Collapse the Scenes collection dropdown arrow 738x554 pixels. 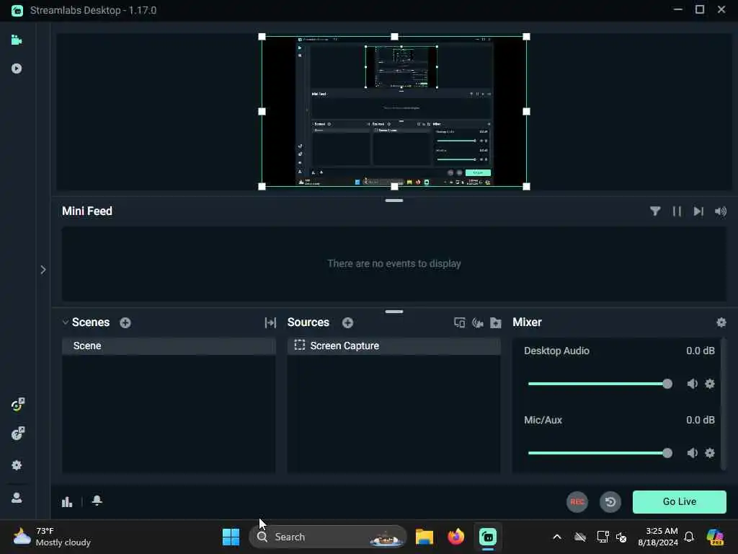[66, 322]
